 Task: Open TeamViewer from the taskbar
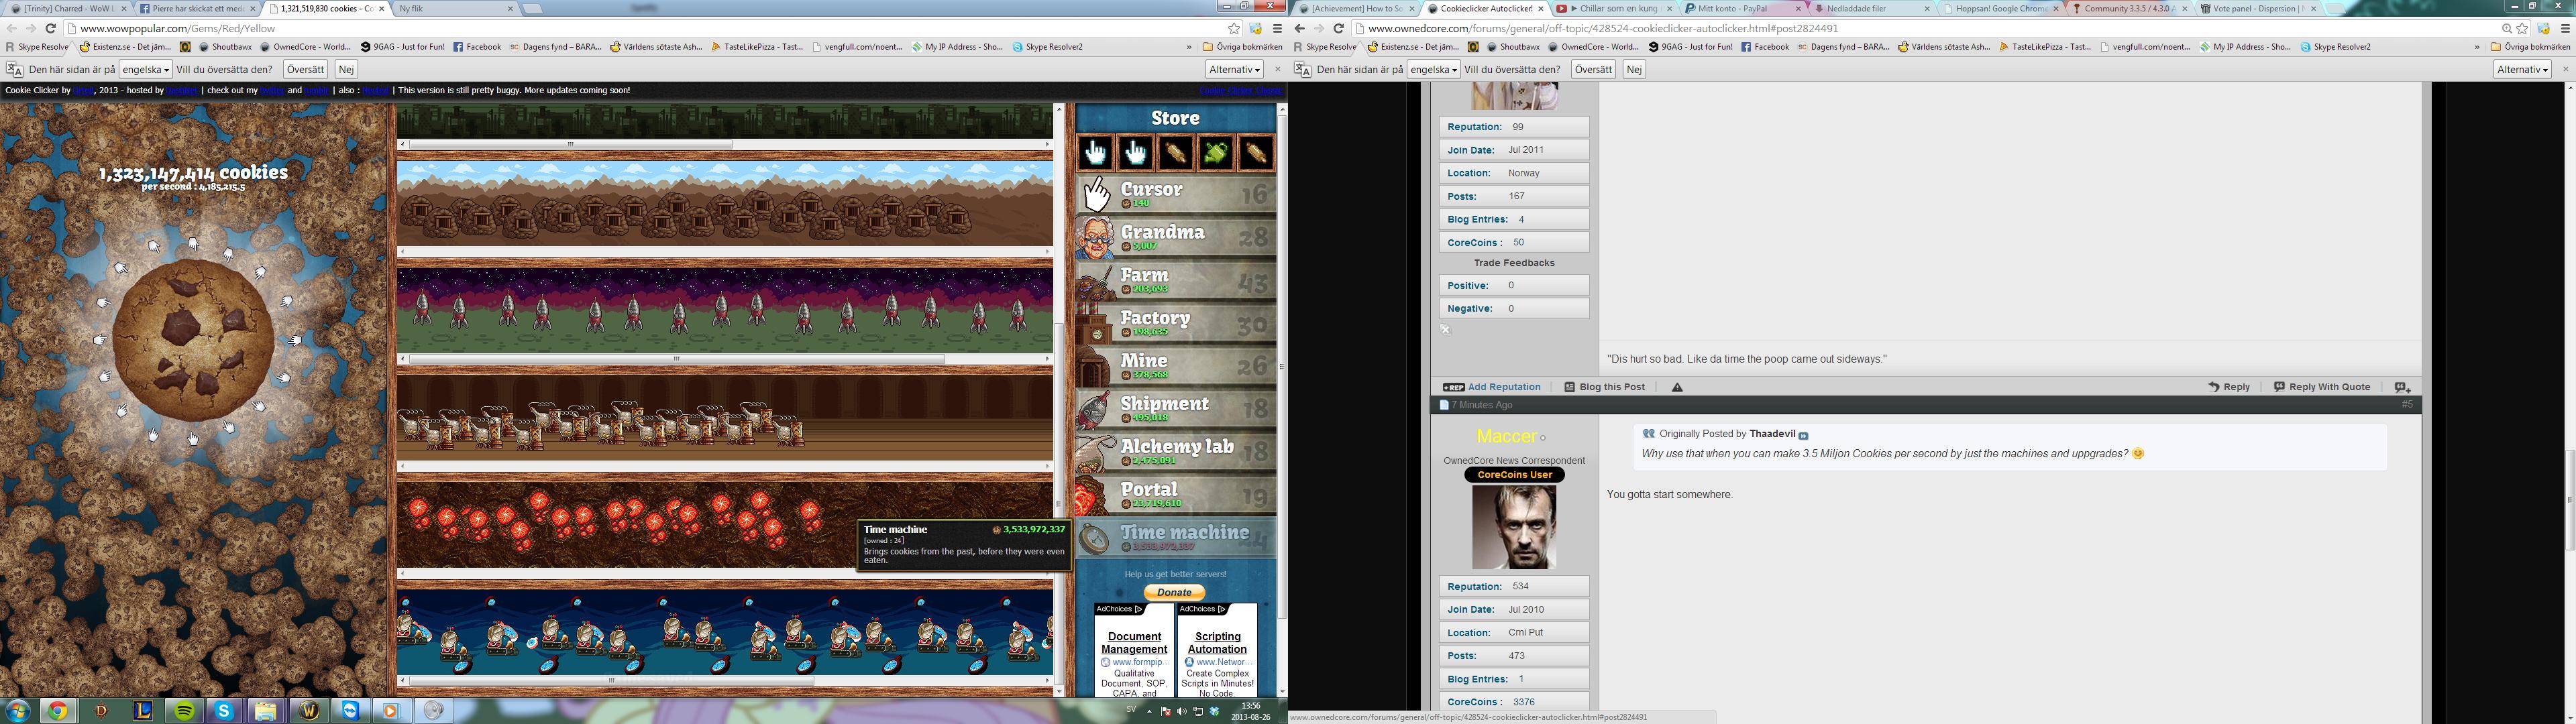pos(350,711)
